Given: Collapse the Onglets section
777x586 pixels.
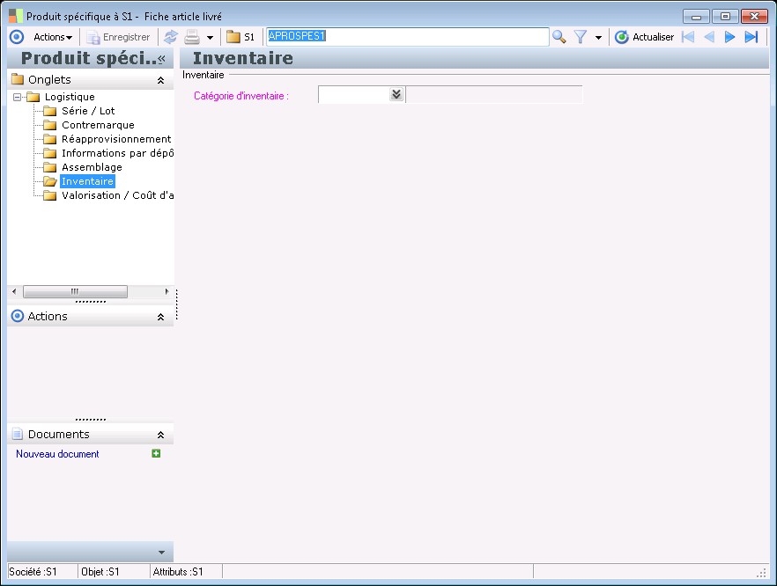Looking at the screenshot, I should tap(160, 80).
